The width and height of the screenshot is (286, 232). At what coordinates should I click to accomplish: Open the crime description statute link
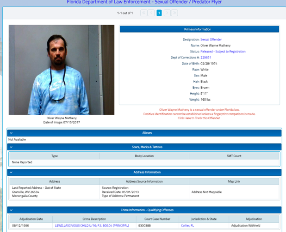tap(92, 226)
